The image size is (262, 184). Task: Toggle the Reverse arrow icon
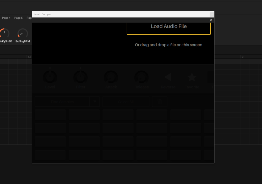tap(168, 77)
